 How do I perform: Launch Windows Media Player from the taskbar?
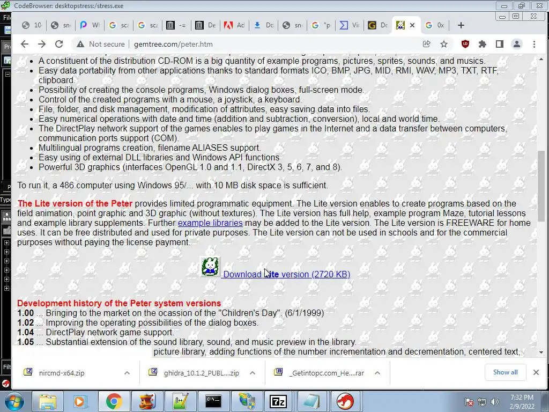click(80, 401)
